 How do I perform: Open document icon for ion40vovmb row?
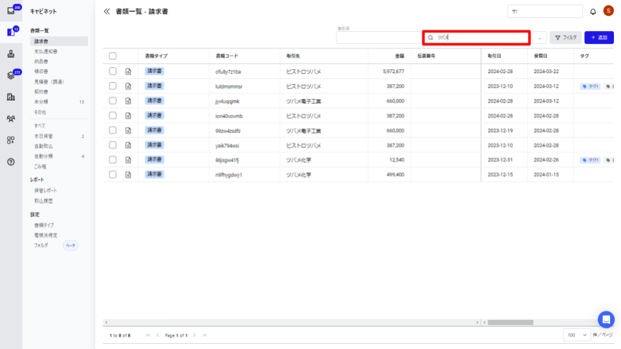point(128,116)
